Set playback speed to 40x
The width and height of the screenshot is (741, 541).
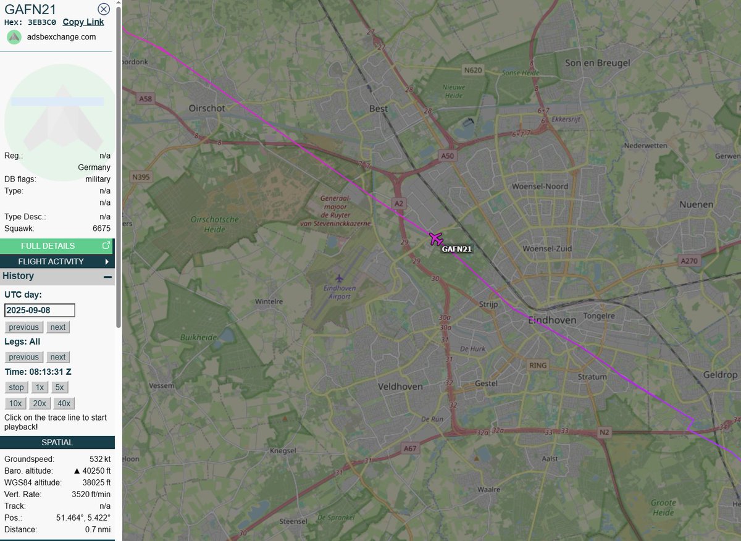coord(64,403)
